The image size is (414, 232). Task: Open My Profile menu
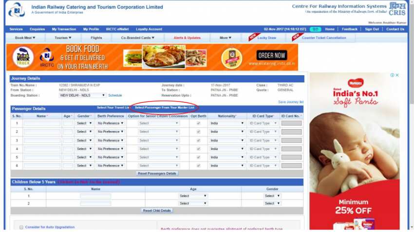pyautogui.click(x=91, y=29)
